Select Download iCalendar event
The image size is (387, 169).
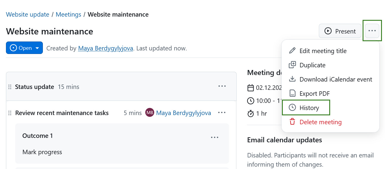[335, 79]
